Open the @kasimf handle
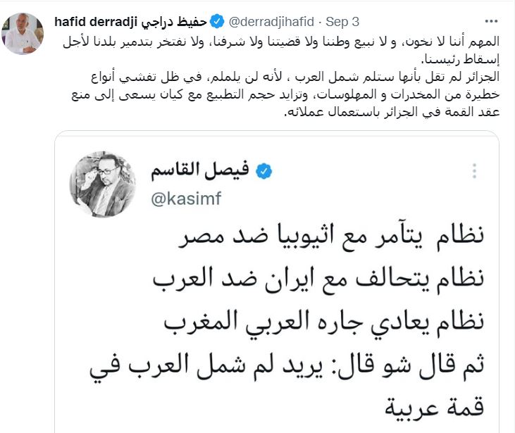 coord(186,199)
